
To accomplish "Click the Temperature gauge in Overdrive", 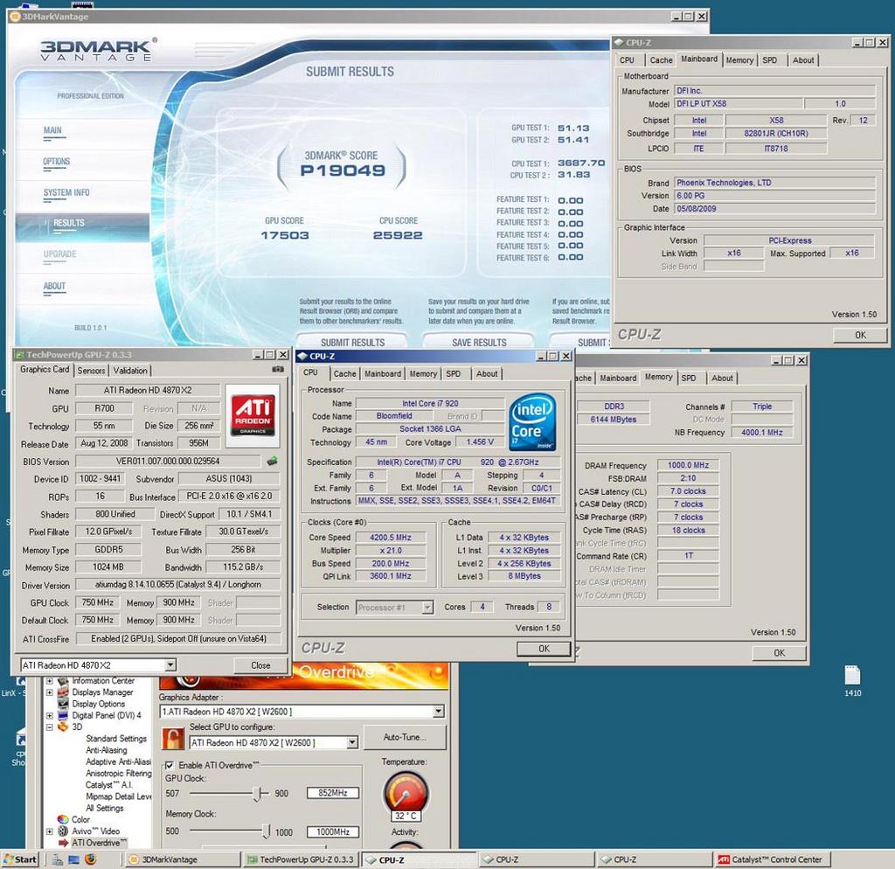I will (406, 792).
